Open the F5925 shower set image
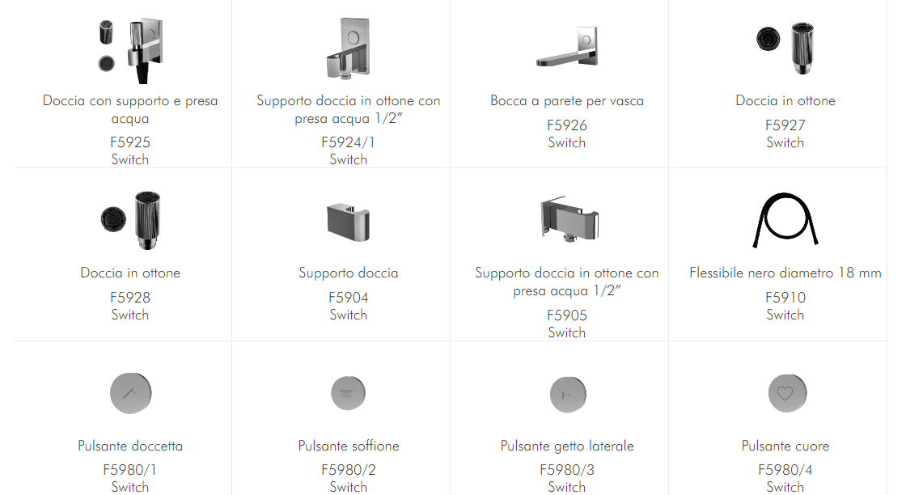Screen dimensions: 906x495 pos(130,49)
